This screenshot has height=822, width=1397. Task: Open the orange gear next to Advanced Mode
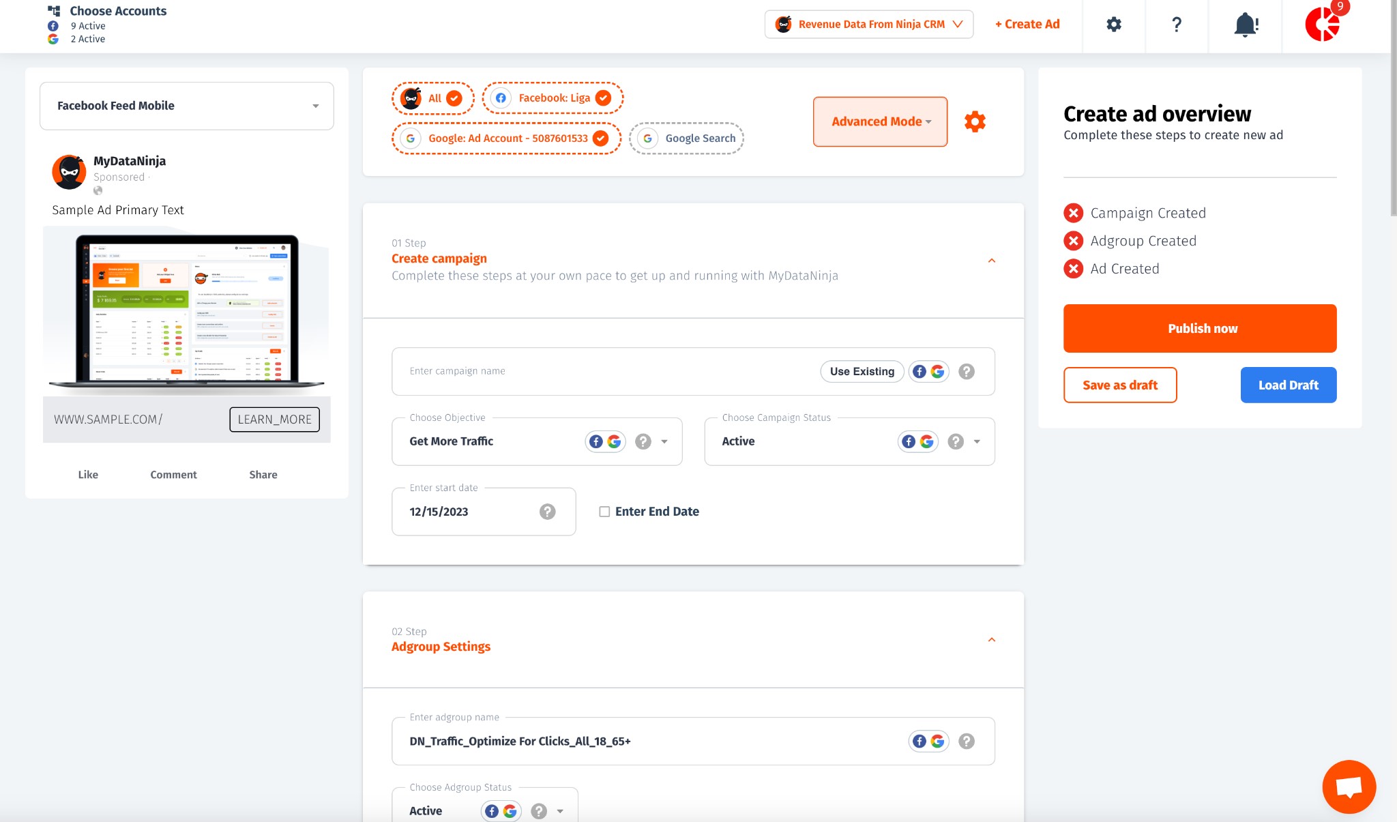(975, 122)
